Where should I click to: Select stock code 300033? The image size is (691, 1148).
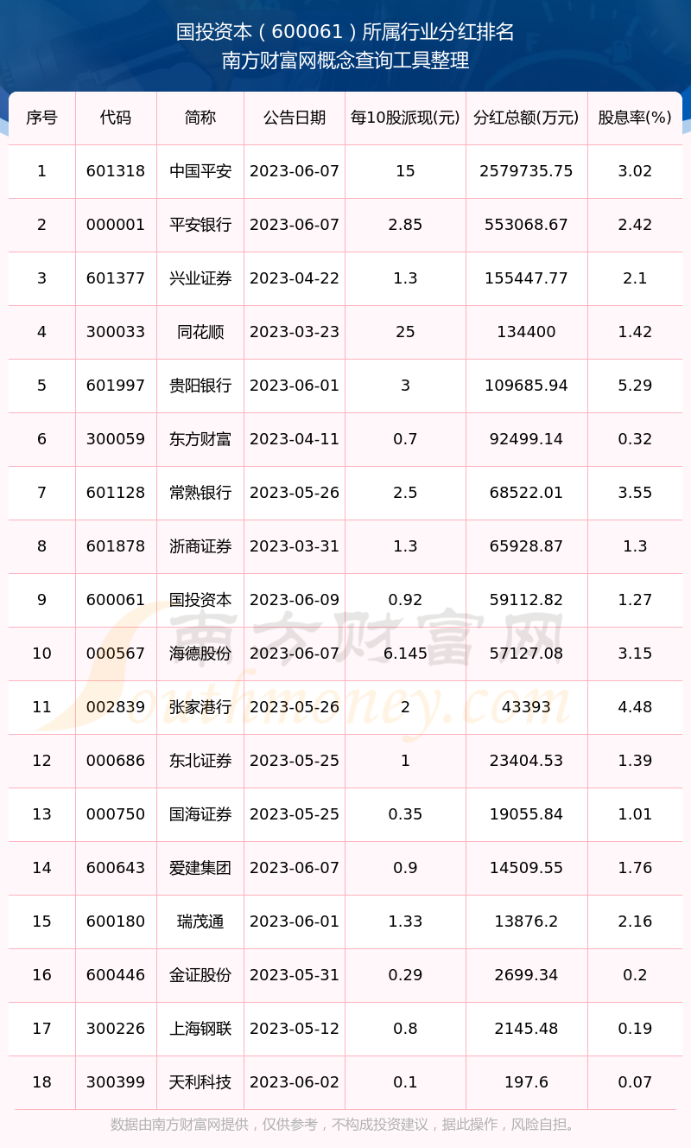[116, 332]
